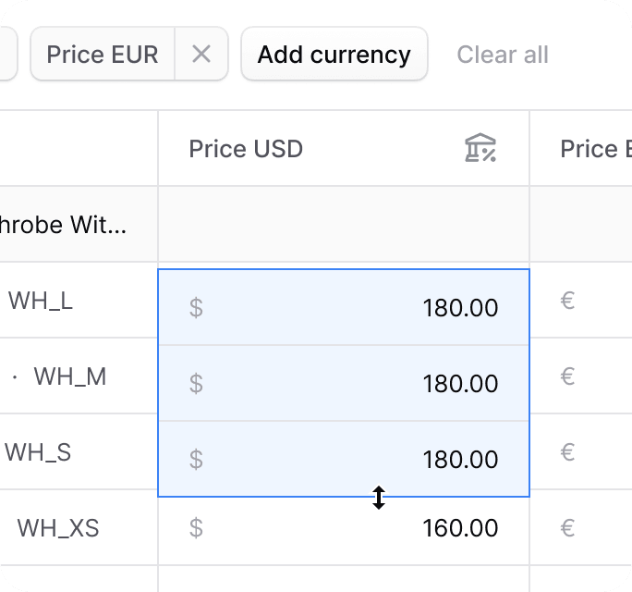This screenshot has height=592, width=632.
Task: Click the euro price cell for WH_S
Action: click(x=582, y=452)
